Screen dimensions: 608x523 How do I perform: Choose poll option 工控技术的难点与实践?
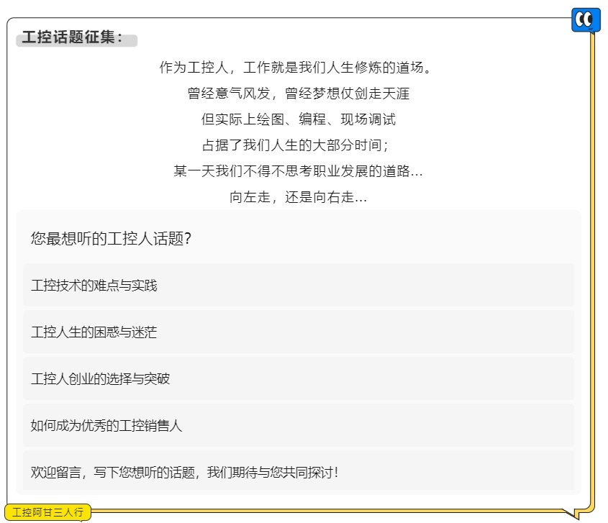click(299, 286)
